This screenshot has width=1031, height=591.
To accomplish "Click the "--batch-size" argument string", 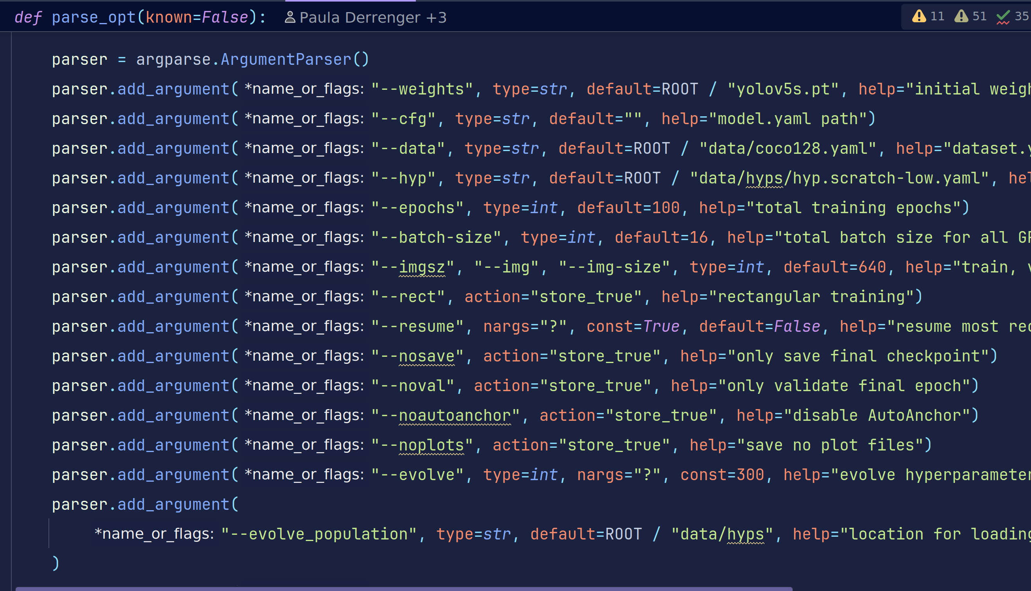I will (436, 237).
